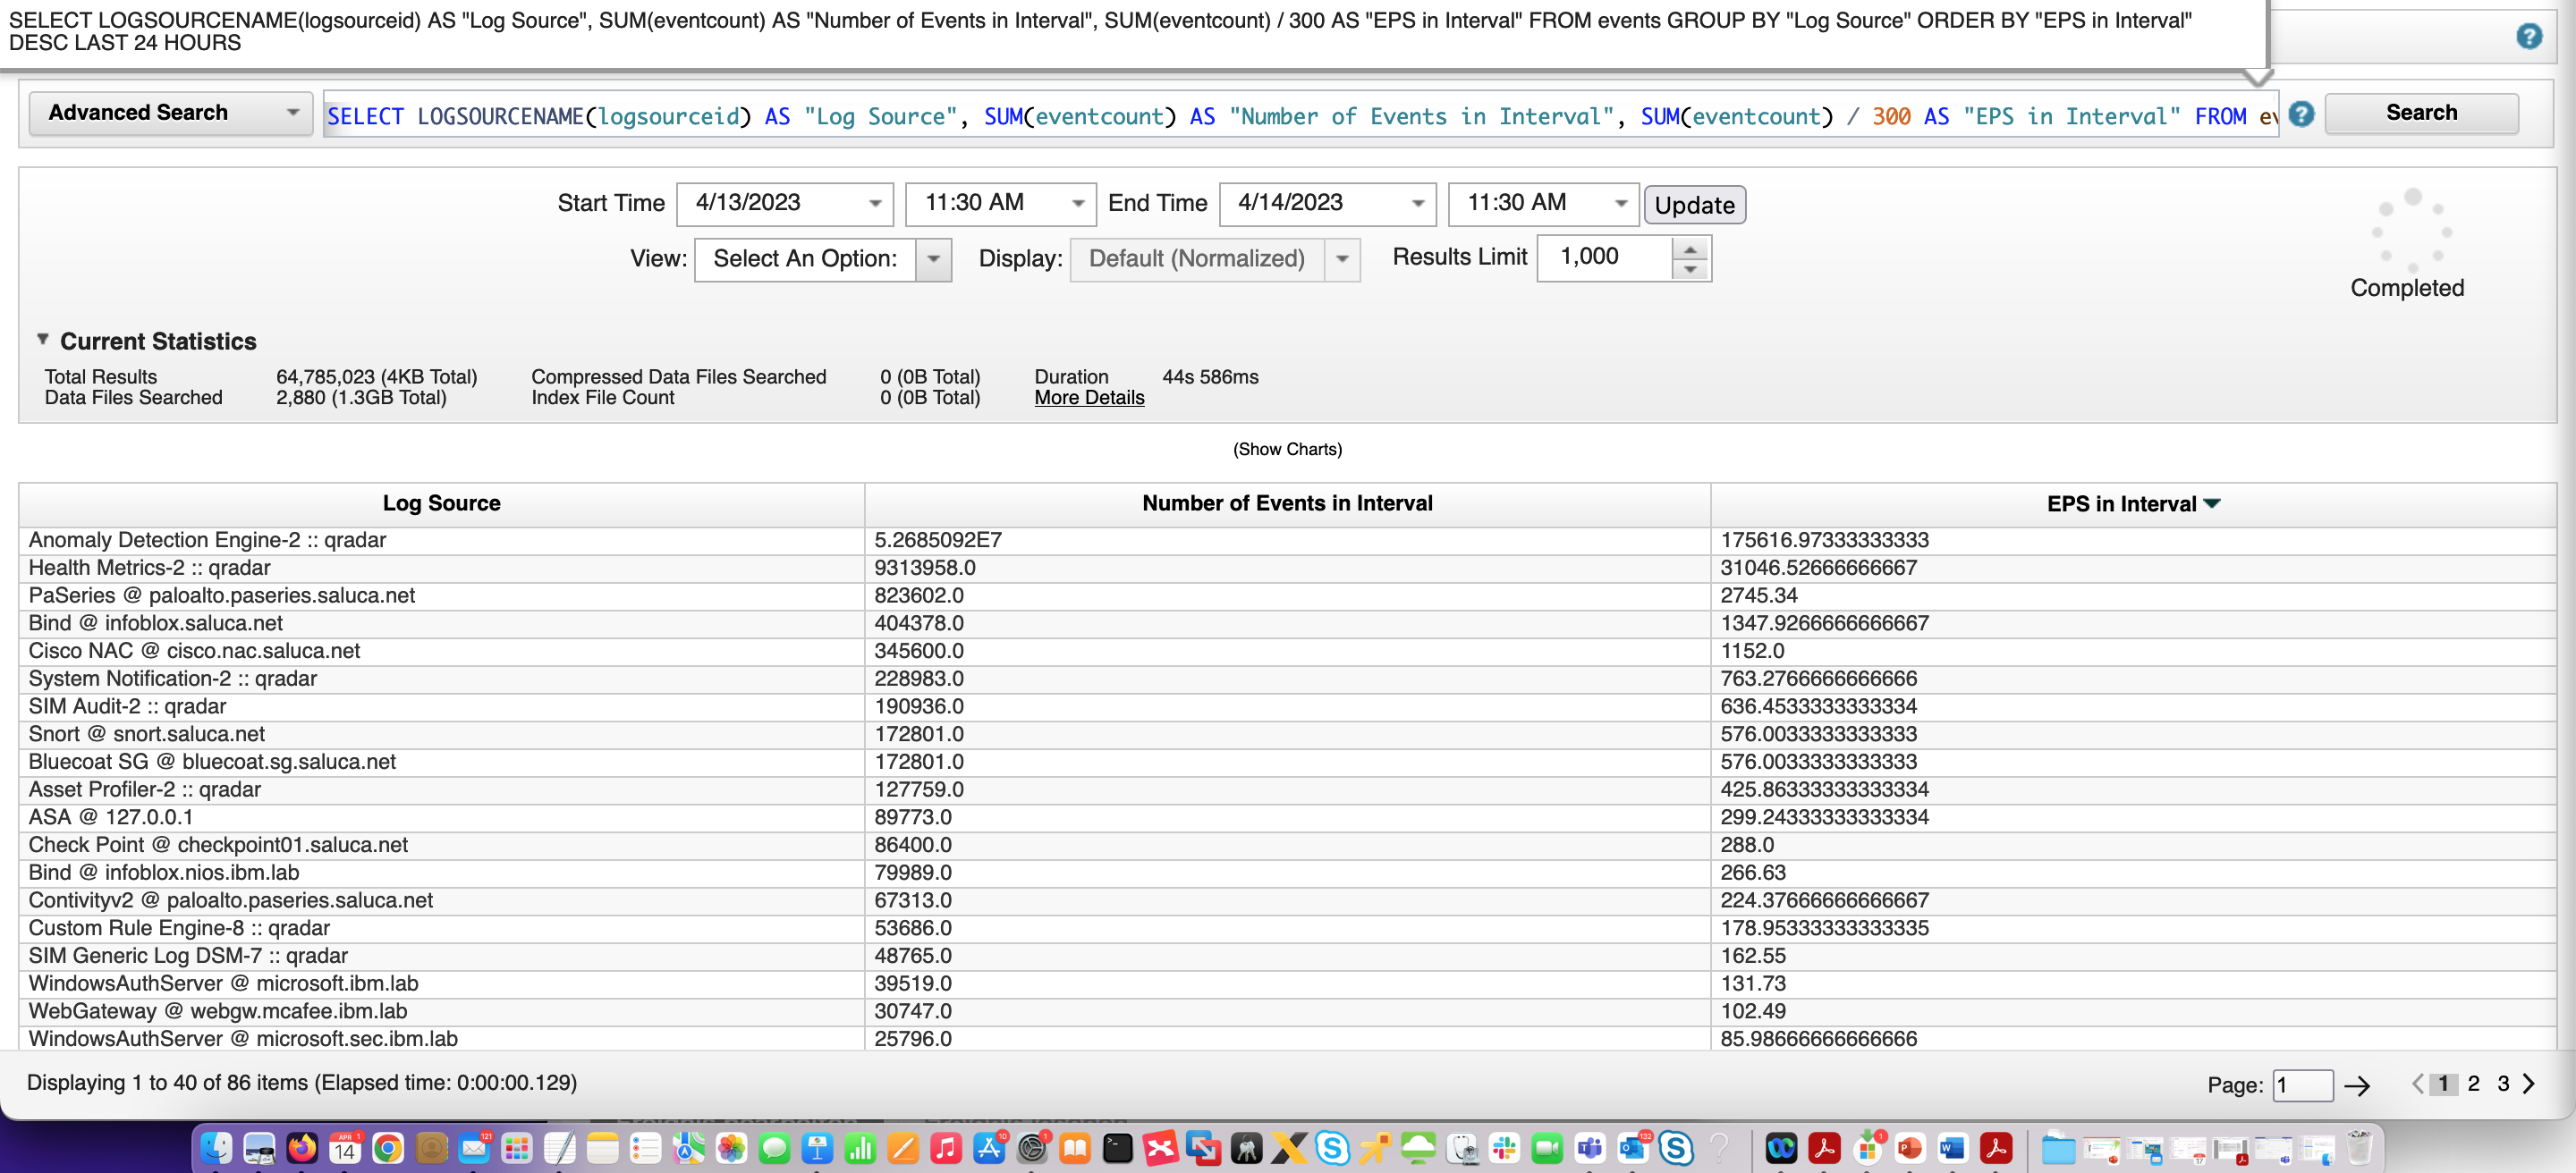Image resolution: width=2576 pixels, height=1173 pixels.
Task: Click the Search button
Action: pos(2421,113)
